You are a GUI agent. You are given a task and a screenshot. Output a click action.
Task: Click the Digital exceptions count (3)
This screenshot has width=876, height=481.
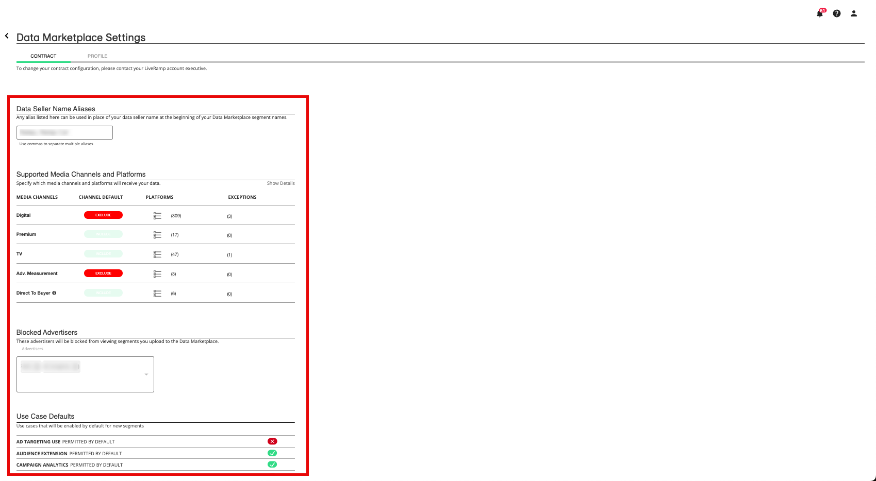pos(229,216)
